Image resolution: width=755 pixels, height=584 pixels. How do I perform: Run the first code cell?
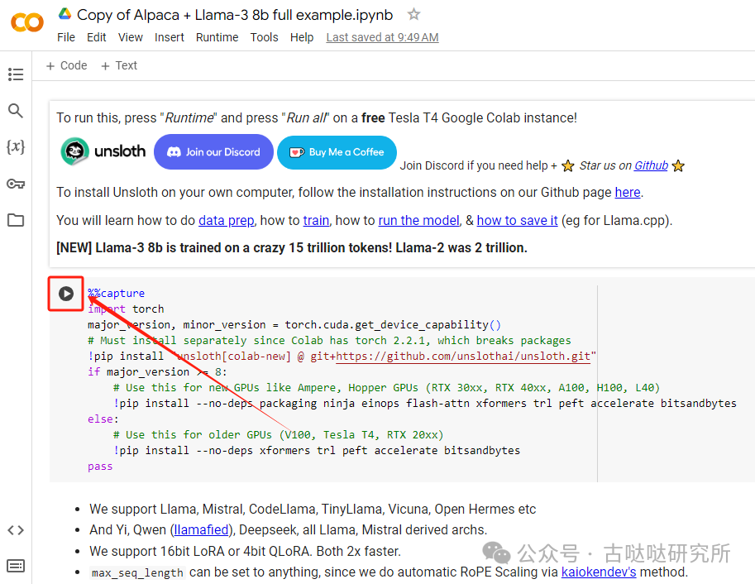(x=66, y=294)
